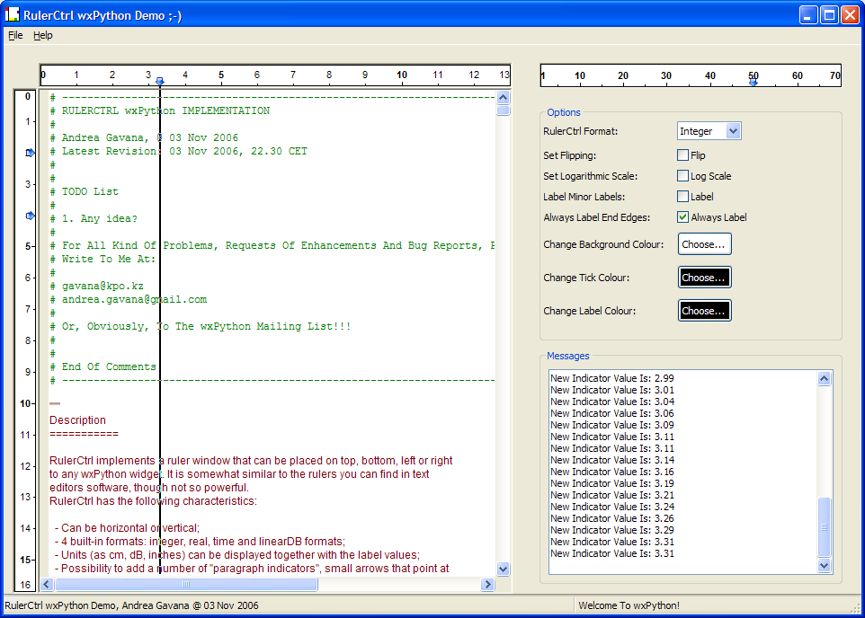Viewport: 865px width, 618px height.
Task: Click Choose for Change Label Colour
Action: click(704, 311)
